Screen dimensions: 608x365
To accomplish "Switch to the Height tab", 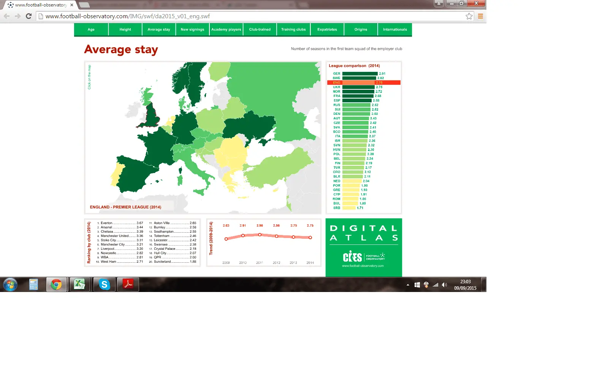I will click(x=125, y=29).
